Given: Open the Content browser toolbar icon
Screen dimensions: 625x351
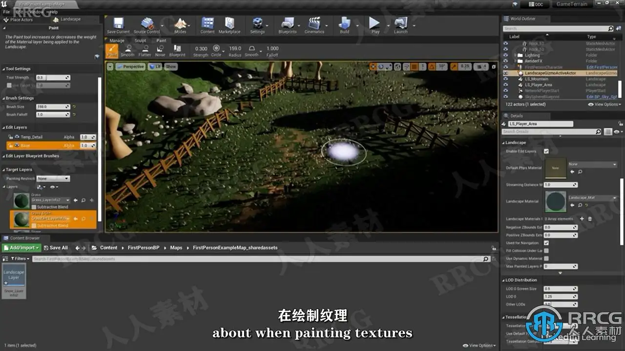Looking at the screenshot, I should [208, 25].
